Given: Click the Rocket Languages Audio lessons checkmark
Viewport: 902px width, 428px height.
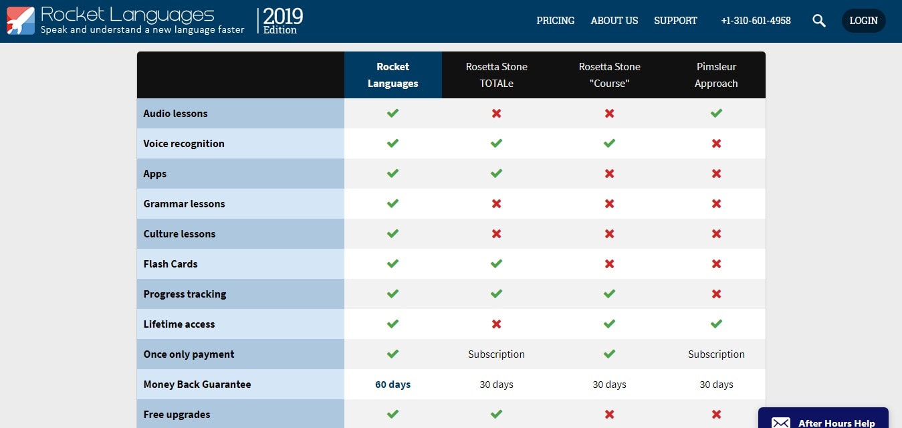Looking at the screenshot, I should [393, 114].
